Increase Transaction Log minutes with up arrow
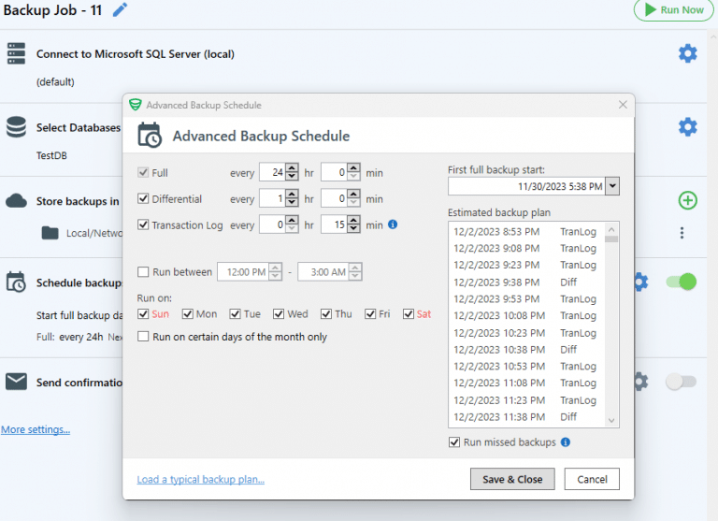Screen dimensions: 718x521 [x=354, y=221]
